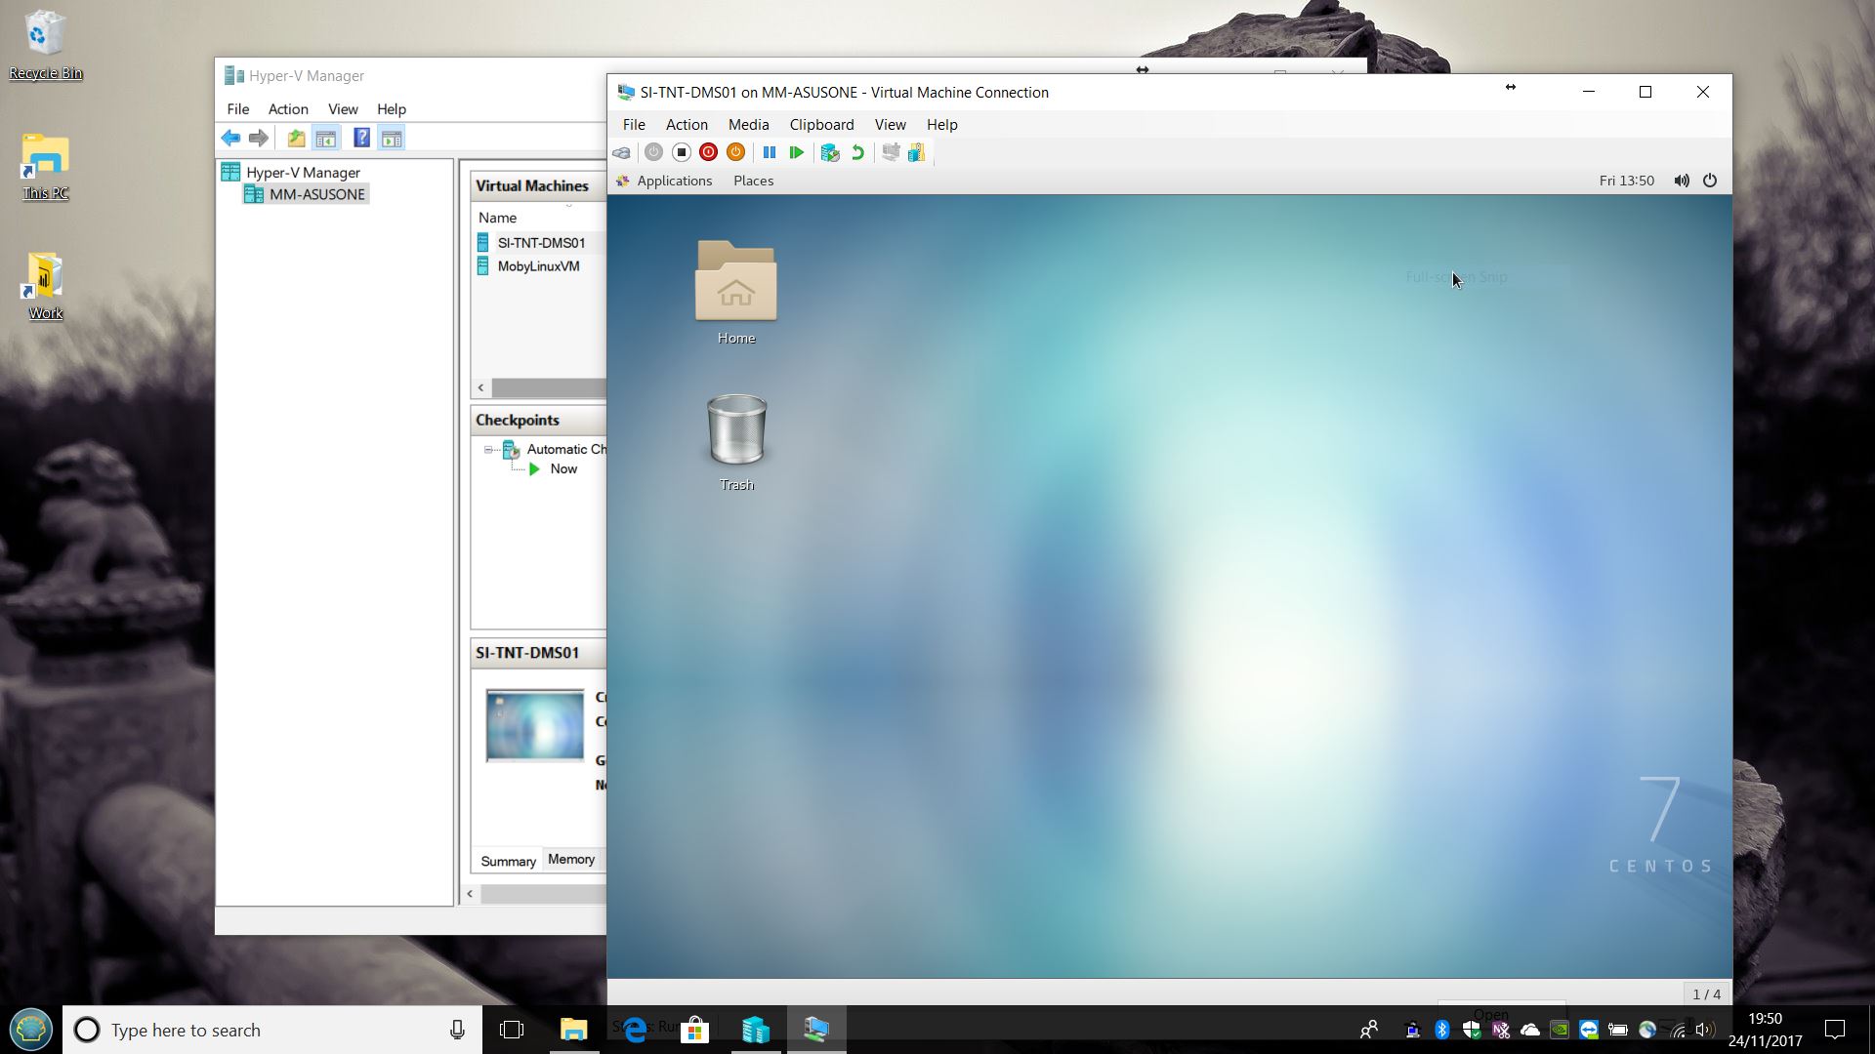The image size is (1875, 1054).
Task: Open the Media menu
Action: click(749, 125)
